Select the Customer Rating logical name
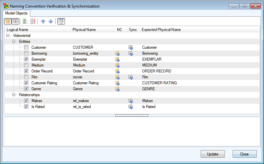 click(44, 83)
